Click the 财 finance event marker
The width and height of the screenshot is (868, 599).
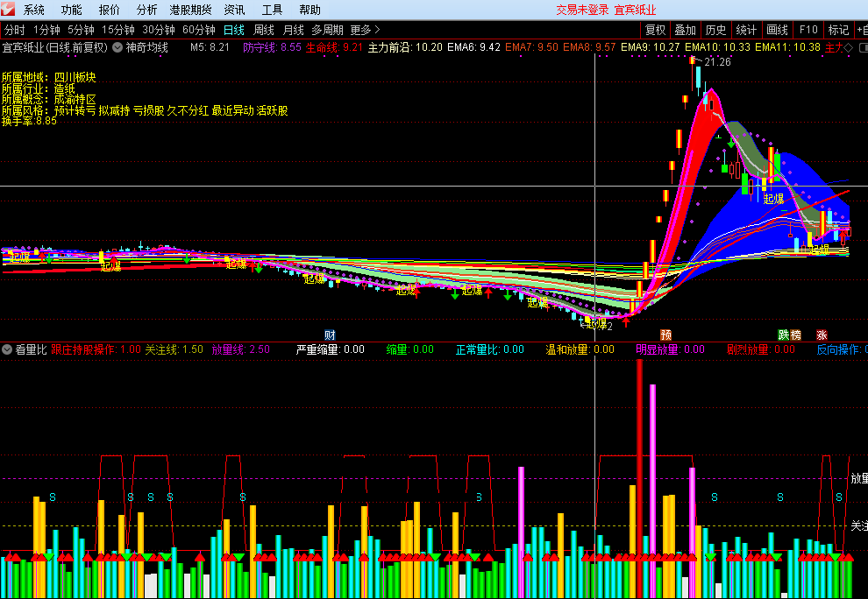coord(330,335)
